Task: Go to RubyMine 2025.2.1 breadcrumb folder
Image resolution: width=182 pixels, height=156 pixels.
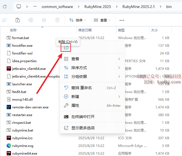Action: pos(138,7)
